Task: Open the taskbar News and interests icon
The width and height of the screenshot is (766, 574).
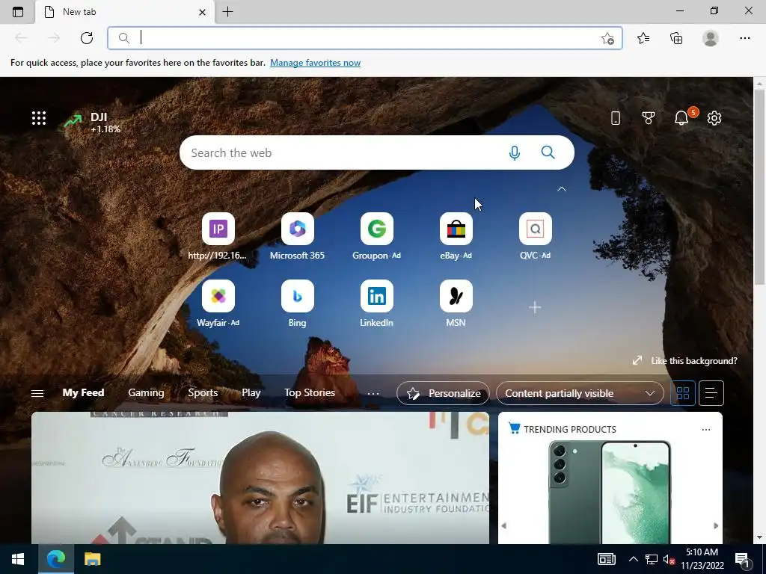Action: (606, 559)
